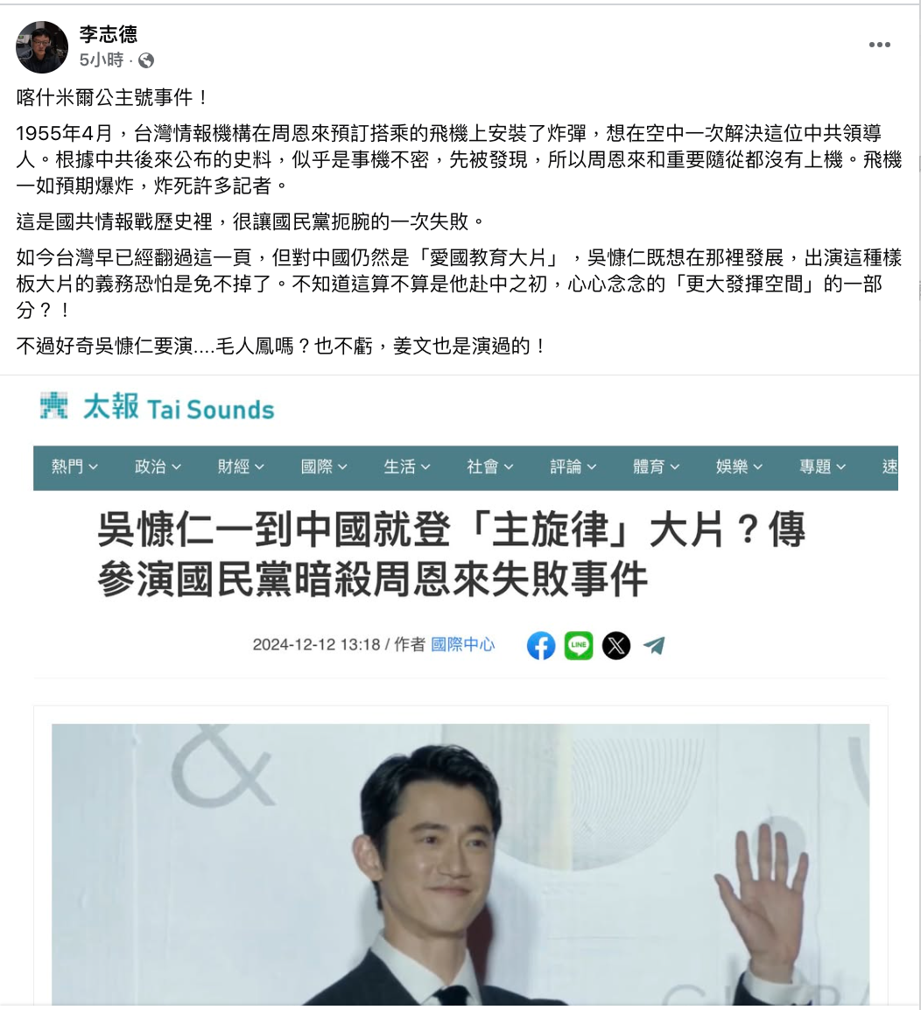921x1010 pixels.
Task: Click the LINE share icon
Action: [578, 645]
